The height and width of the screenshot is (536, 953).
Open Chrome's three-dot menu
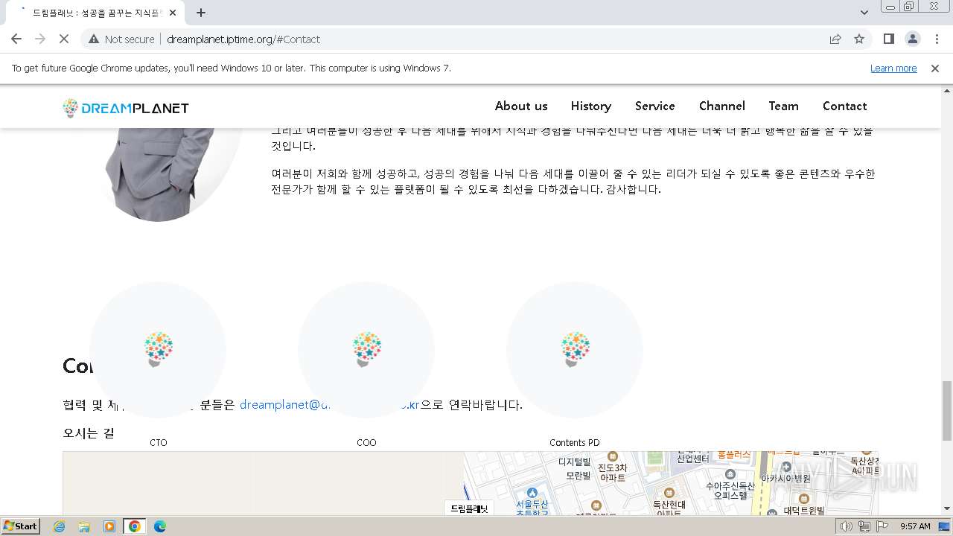tap(936, 39)
